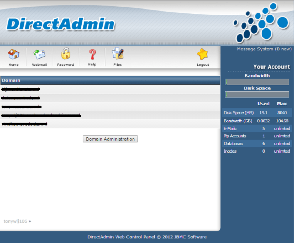Click the Password label
The width and height of the screenshot is (294, 243).
point(66,65)
